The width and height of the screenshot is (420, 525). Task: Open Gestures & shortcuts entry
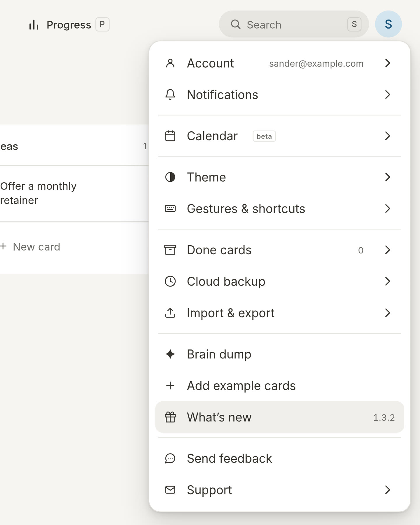[x=279, y=209]
